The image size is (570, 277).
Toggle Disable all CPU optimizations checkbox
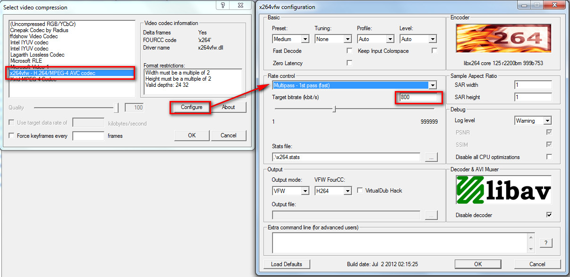point(549,157)
